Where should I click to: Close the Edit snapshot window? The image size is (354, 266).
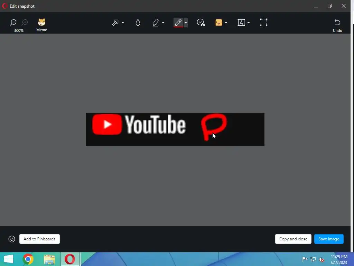(343, 6)
